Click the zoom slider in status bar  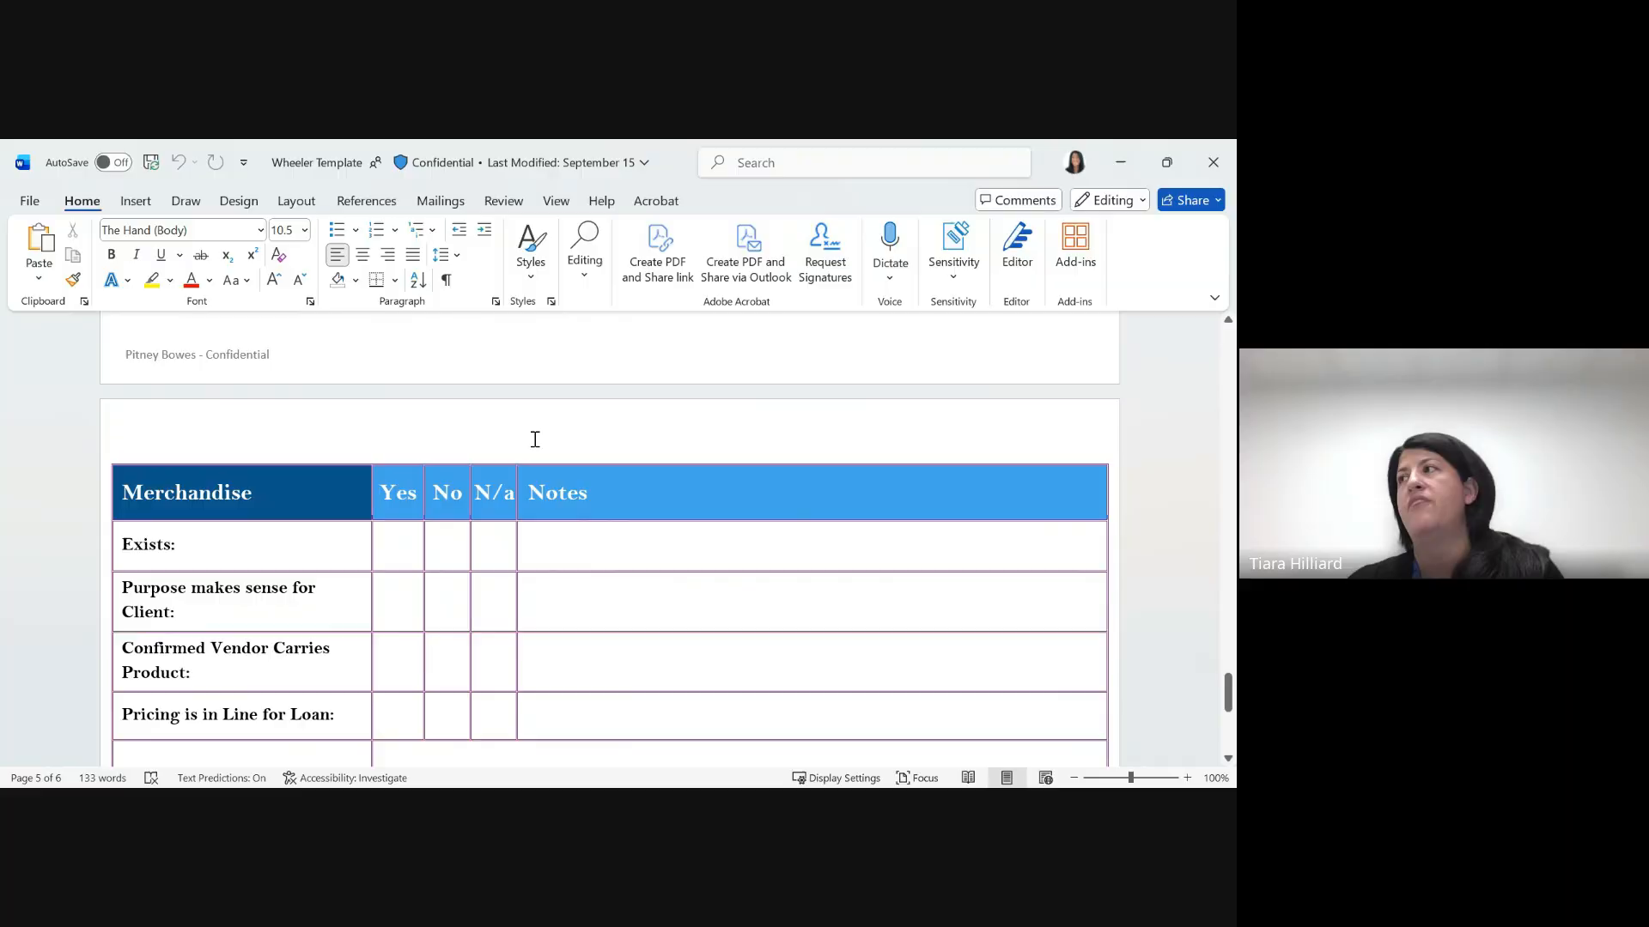(1130, 778)
